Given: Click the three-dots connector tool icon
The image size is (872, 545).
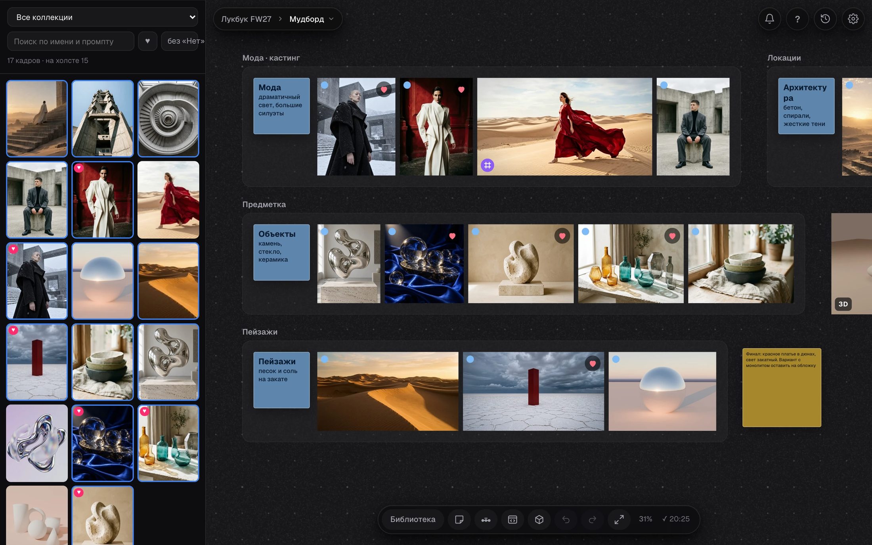Looking at the screenshot, I should pos(486,519).
